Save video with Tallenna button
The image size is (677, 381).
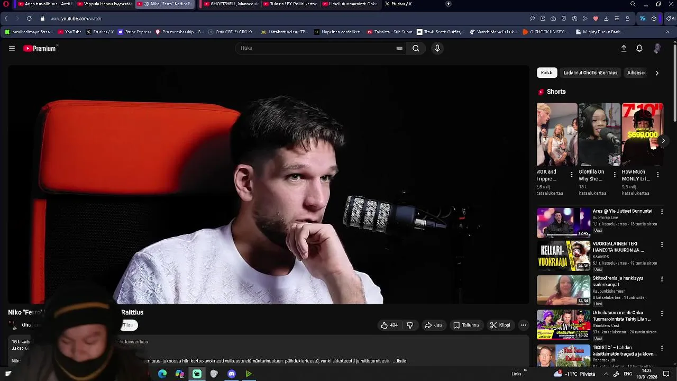coord(466,325)
